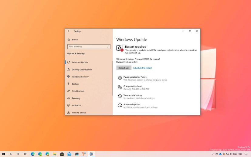Click the blue OneDrive tray icon
The width and height of the screenshot is (251, 157).
coord(220,154)
